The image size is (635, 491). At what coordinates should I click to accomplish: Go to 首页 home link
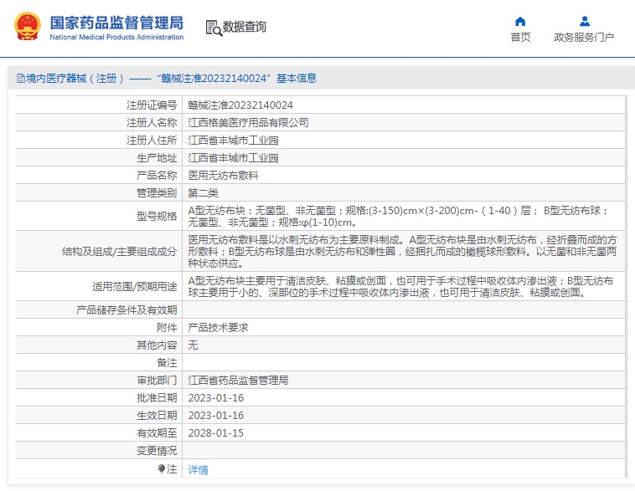coord(520,37)
